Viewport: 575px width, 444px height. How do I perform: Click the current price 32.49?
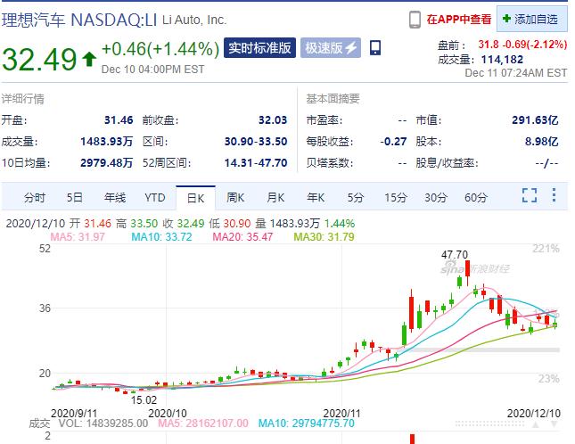tap(39, 60)
